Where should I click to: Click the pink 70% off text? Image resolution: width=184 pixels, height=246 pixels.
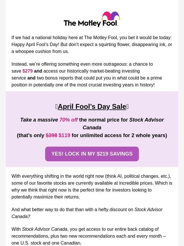coord(68,120)
